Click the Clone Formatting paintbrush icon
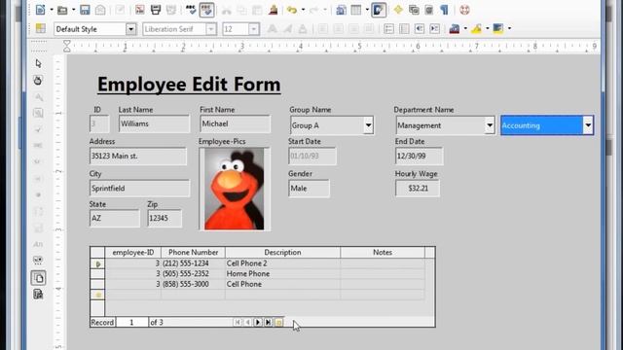 pos(273,10)
